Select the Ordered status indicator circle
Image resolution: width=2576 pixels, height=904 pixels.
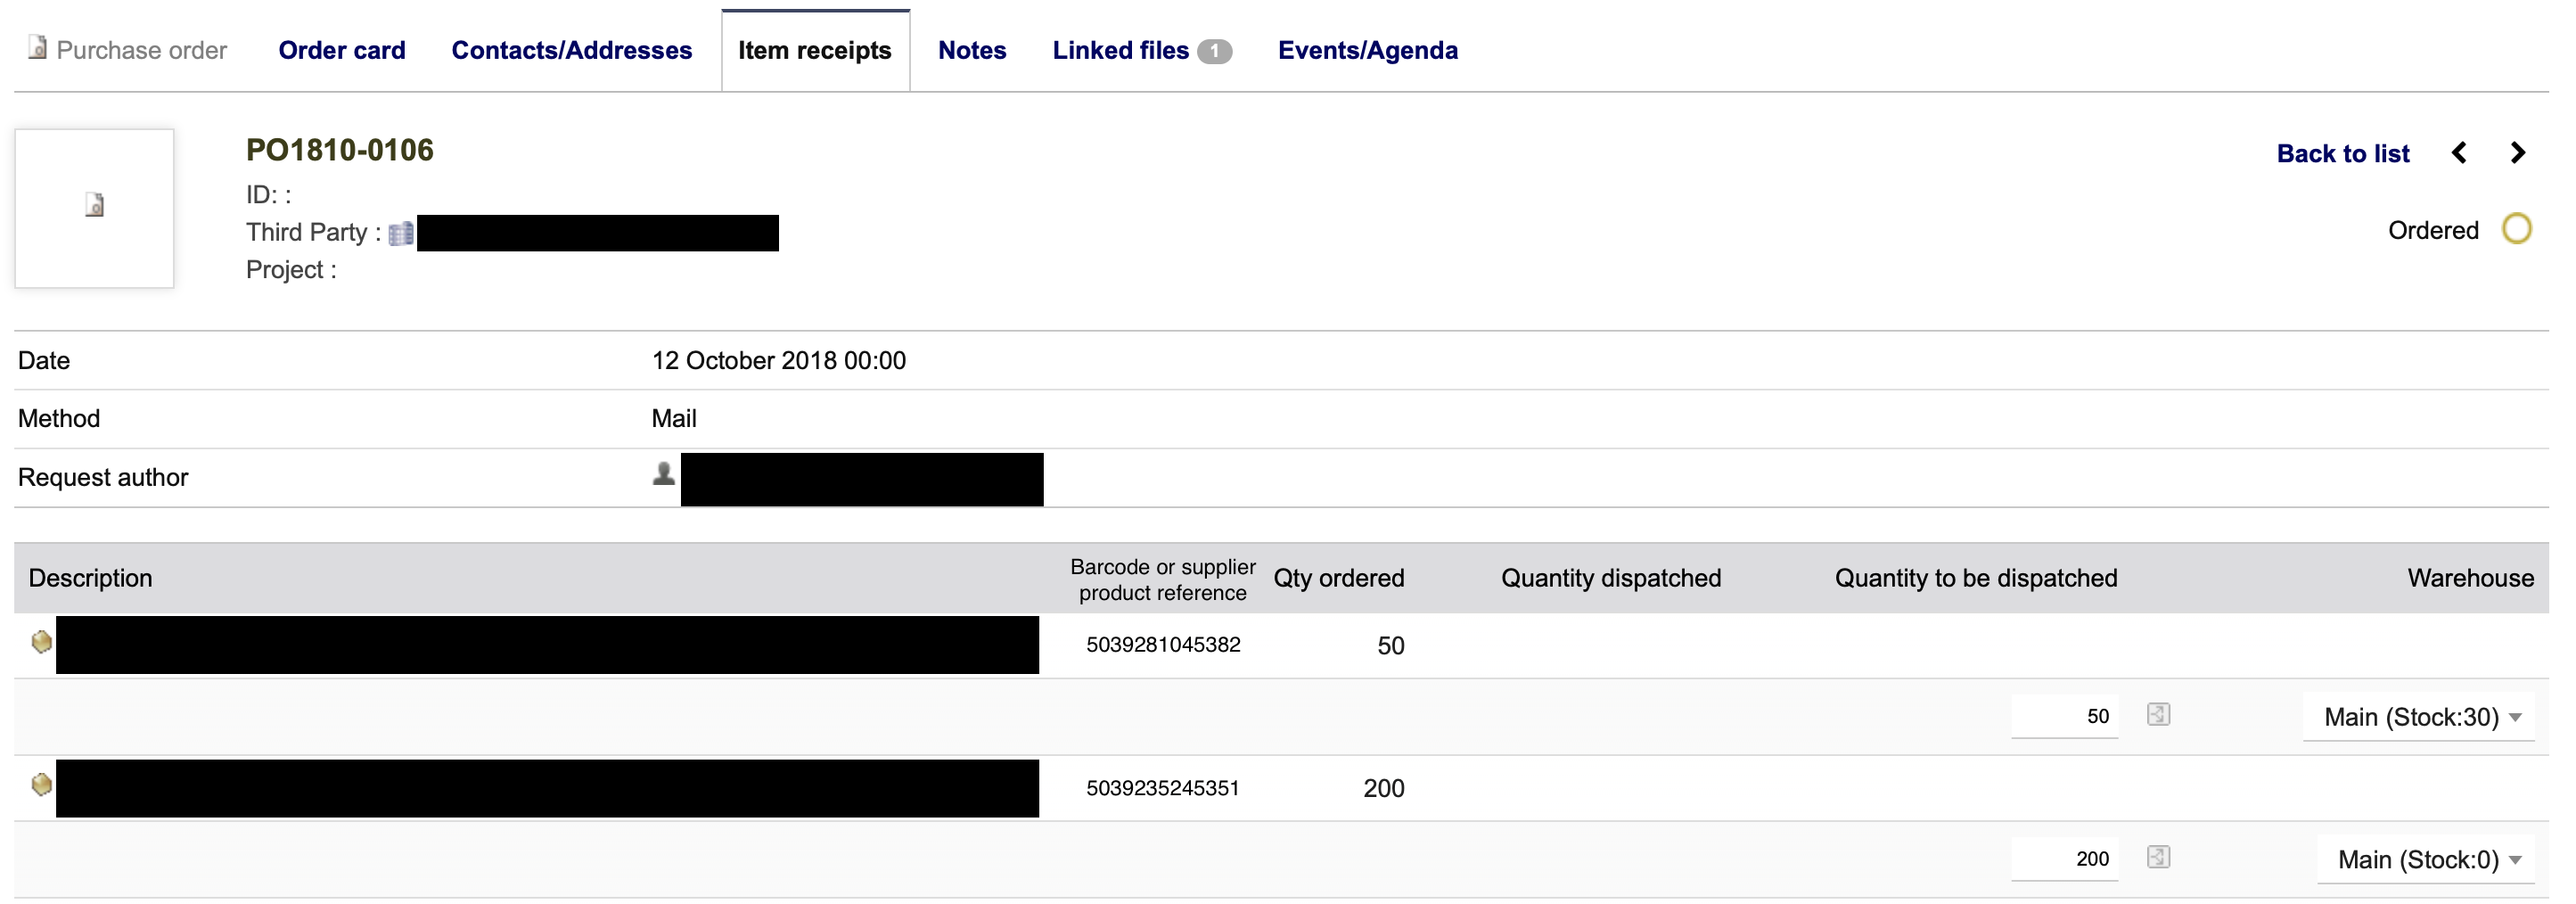tap(2518, 228)
